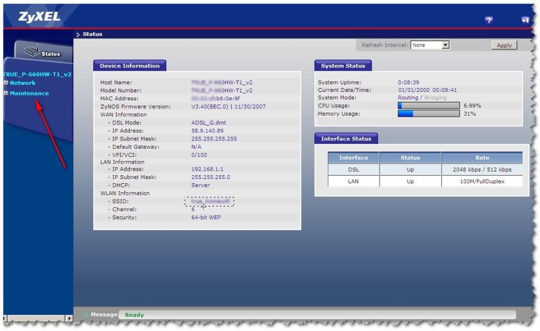Click the SSID value field
Screen dimensions: 540x331
tap(209, 202)
